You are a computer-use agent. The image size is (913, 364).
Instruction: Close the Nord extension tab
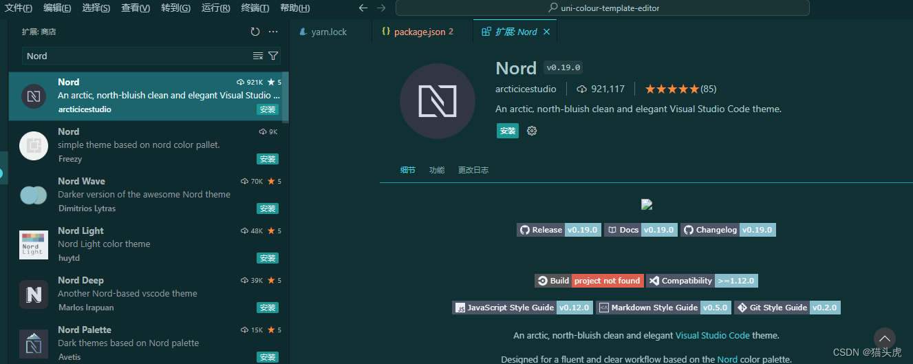(x=547, y=32)
